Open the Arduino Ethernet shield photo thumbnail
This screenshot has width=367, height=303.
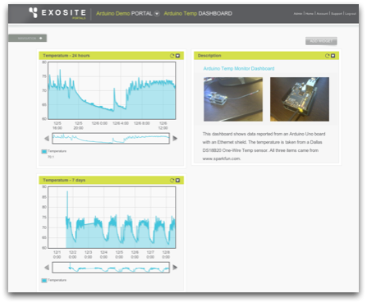300,99
